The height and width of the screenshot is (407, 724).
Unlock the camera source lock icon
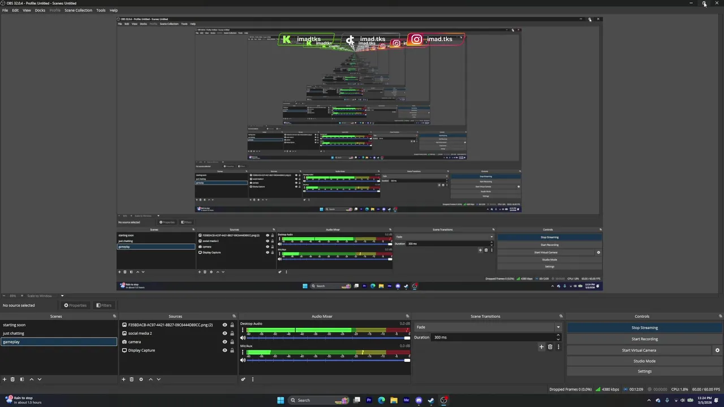pyautogui.click(x=232, y=342)
